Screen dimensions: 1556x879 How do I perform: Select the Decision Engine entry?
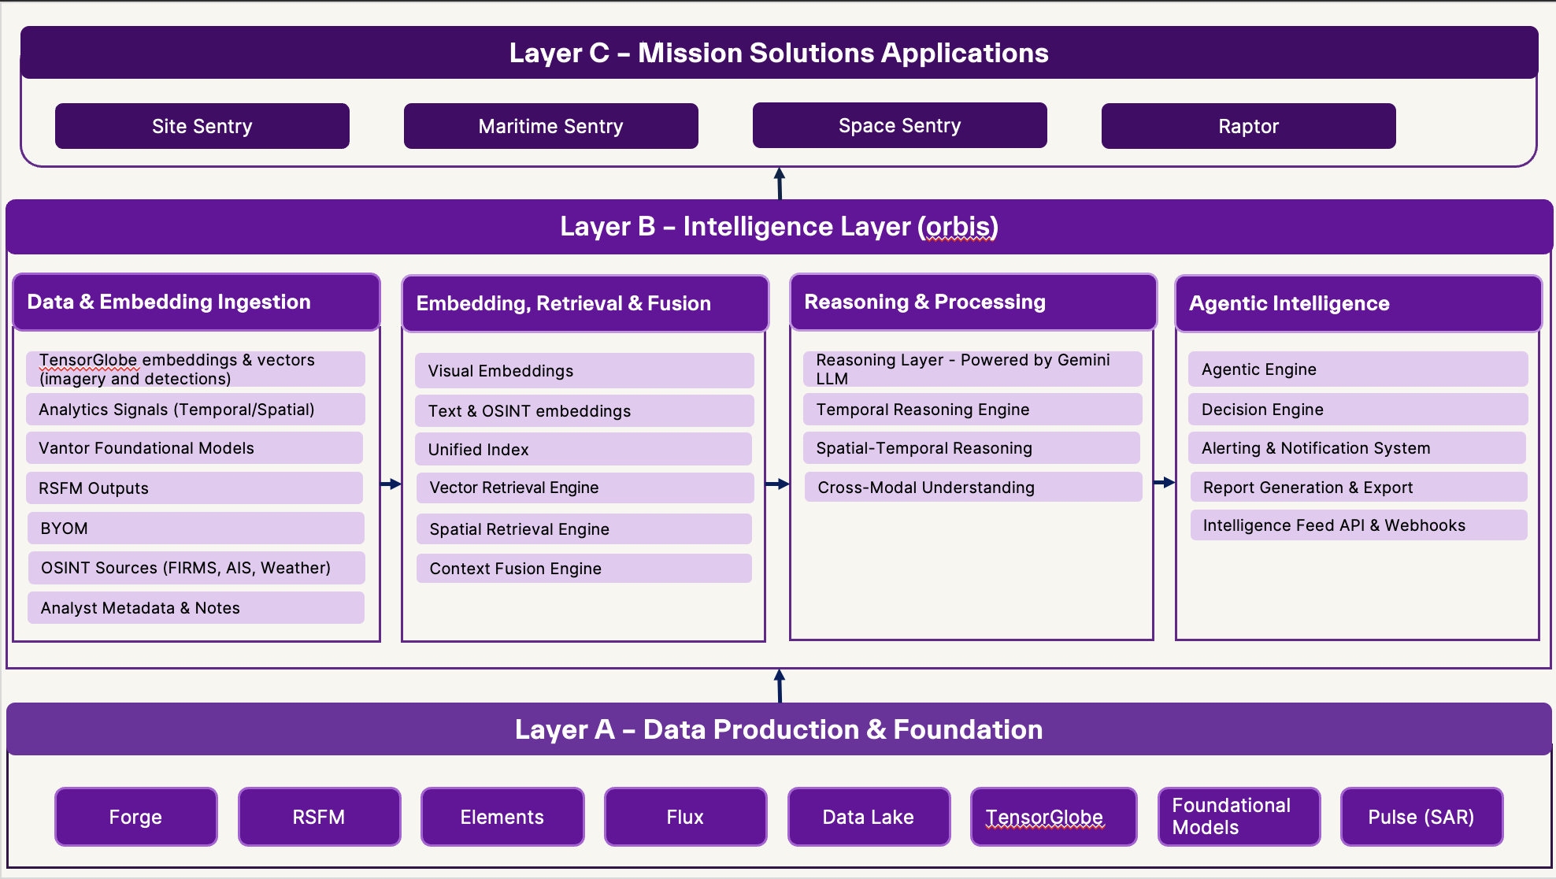1357,409
